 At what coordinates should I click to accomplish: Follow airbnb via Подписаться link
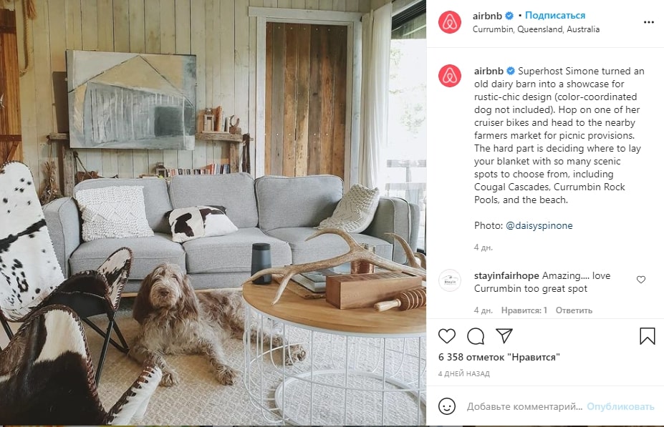point(554,15)
